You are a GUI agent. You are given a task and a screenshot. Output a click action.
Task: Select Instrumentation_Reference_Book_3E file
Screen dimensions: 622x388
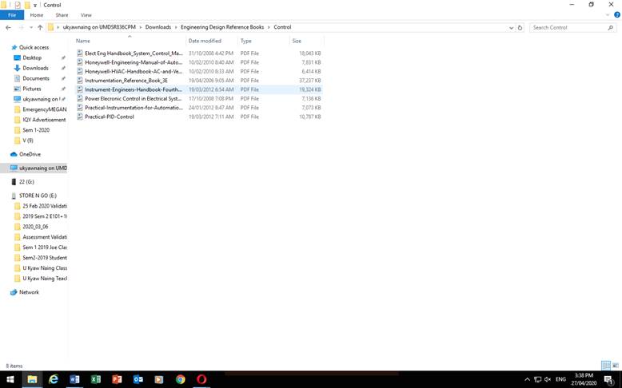(x=198, y=81)
